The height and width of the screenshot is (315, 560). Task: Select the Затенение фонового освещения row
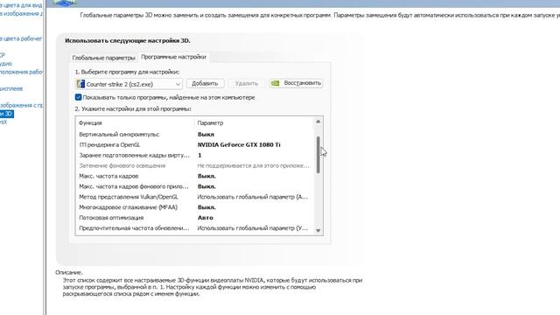pyautogui.click(x=194, y=165)
